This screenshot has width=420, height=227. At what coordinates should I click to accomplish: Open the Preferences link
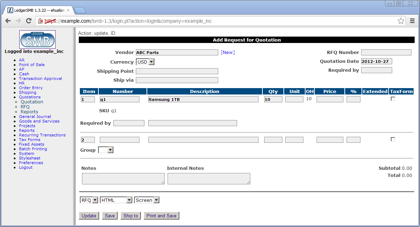[x=31, y=163]
